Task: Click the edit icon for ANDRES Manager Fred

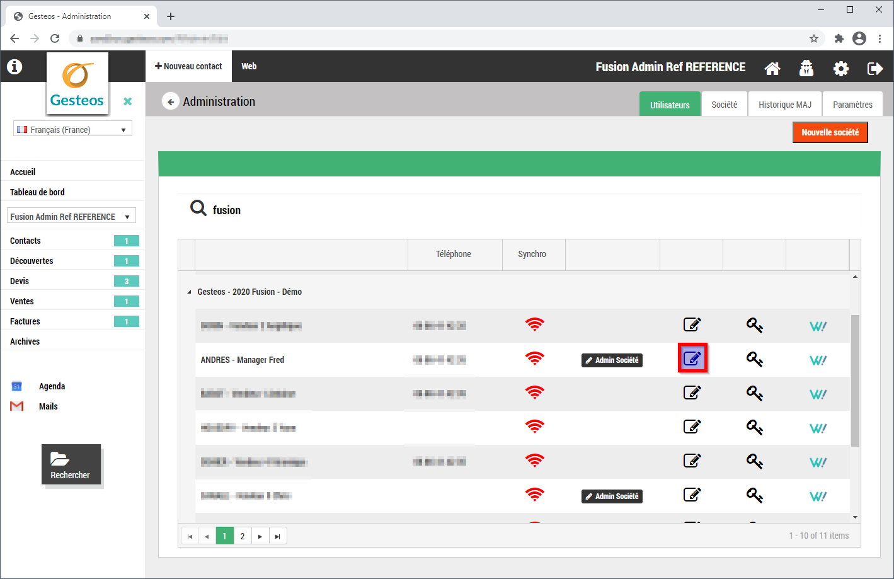Action: pyautogui.click(x=692, y=358)
